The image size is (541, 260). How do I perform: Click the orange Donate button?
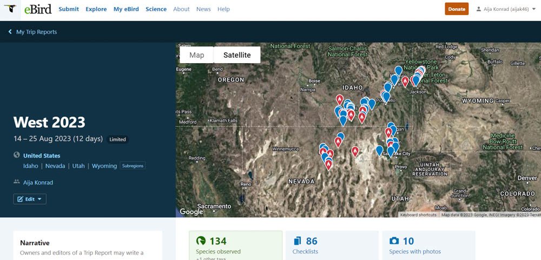coord(457,9)
